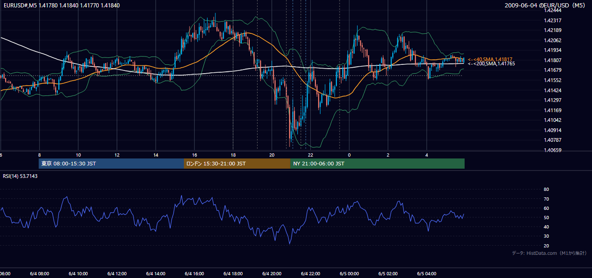Click the 6/4 20:00 date-time label

click(272, 273)
